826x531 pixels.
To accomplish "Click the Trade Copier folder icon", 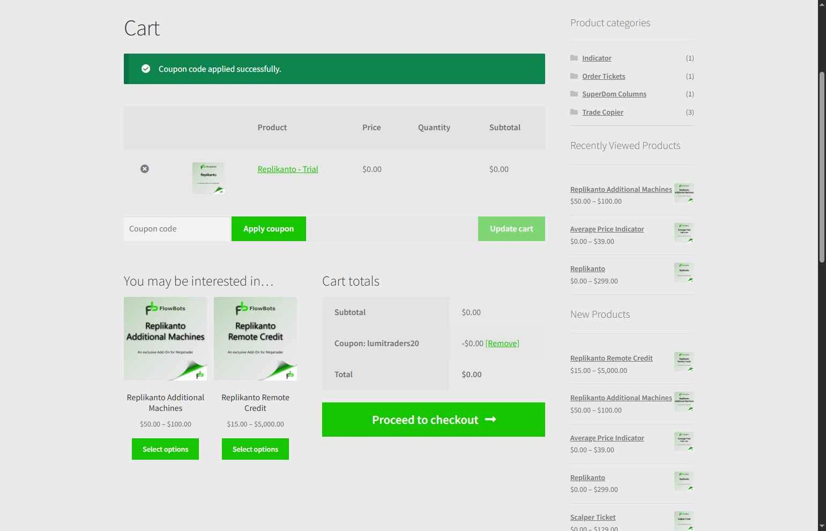I will [574, 112].
